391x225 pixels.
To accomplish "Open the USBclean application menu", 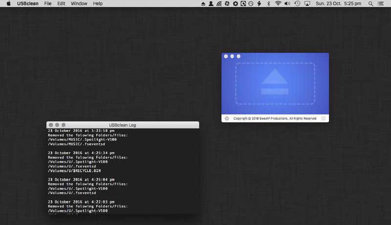I will click(27, 3).
